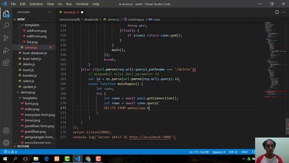Click mainhapus in the breadcrumb

click(x=136, y=19)
